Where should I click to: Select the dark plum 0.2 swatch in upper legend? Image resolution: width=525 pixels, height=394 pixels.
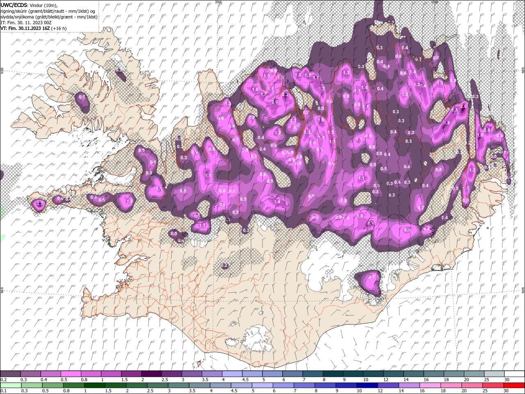(x=10, y=374)
